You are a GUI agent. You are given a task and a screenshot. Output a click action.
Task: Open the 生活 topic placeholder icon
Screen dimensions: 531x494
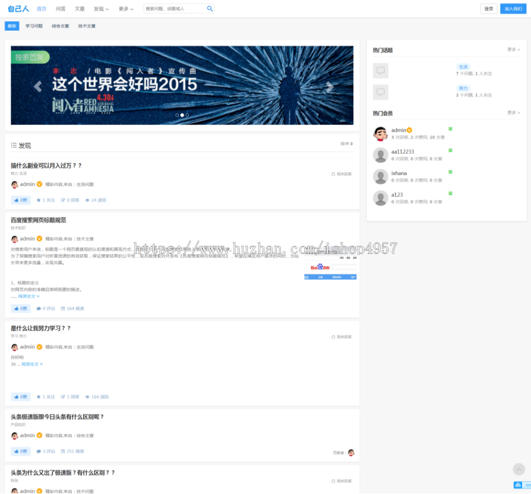coord(381,70)
